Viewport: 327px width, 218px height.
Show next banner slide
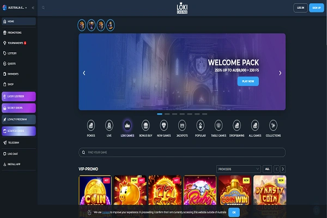tap(280, 73)
